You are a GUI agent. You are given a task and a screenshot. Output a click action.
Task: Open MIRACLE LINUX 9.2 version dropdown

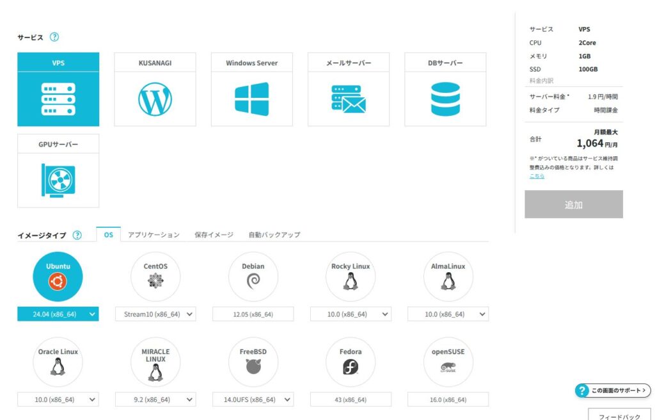click(155, 400)
